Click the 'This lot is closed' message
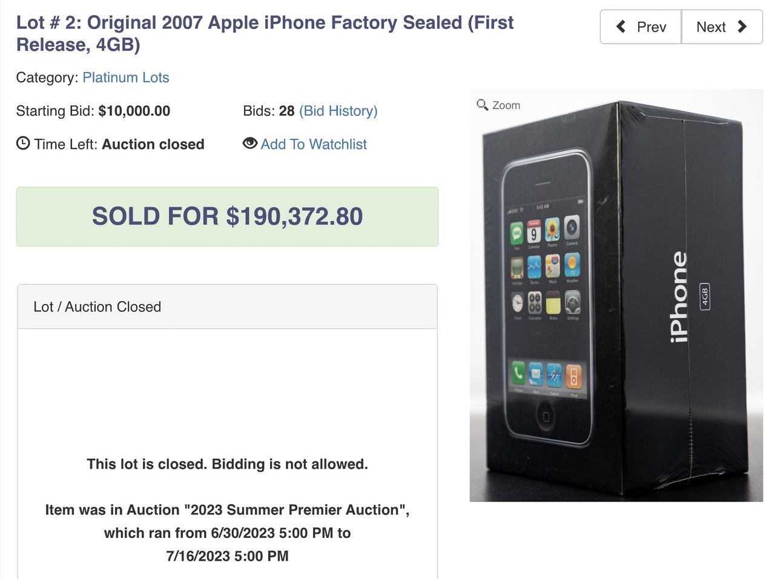 click(x=227, y=464)
